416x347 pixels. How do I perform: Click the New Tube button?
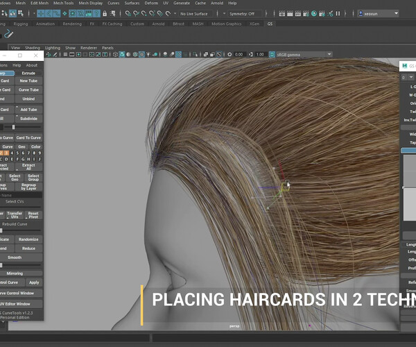(28, 81)
